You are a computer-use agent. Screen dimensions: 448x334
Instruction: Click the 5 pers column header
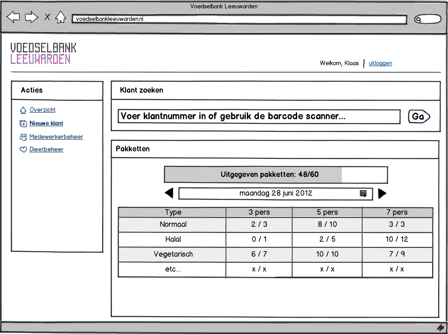click(x=327, y=212)
